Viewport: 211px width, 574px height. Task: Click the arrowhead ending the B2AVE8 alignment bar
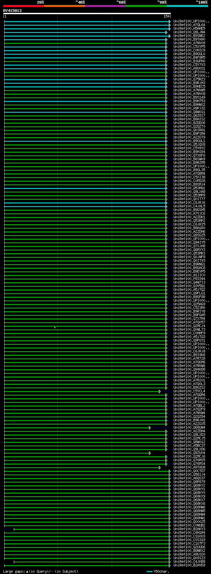(170, 565)
